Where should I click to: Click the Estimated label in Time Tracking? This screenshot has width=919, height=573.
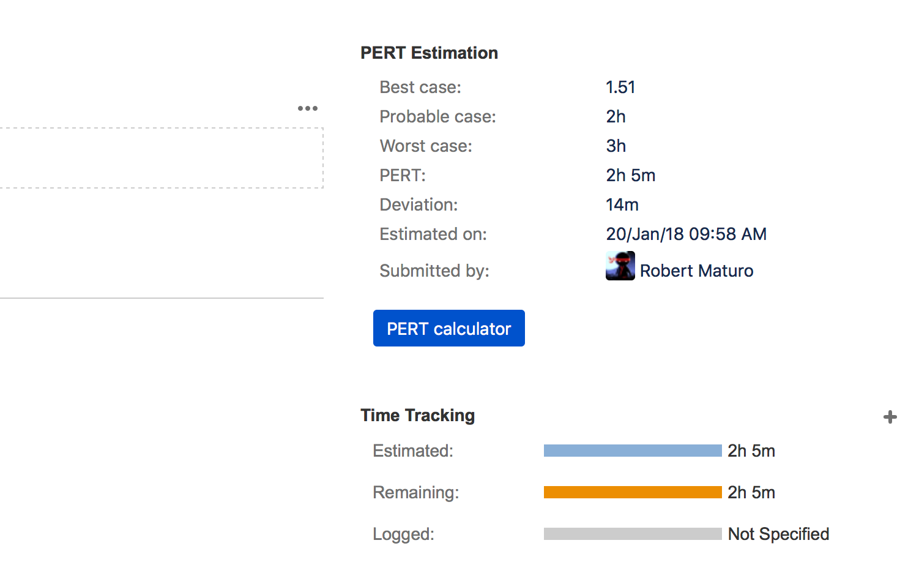tap(413, 451)
